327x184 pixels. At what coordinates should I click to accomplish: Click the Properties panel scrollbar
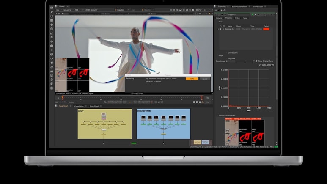point(277,56)
